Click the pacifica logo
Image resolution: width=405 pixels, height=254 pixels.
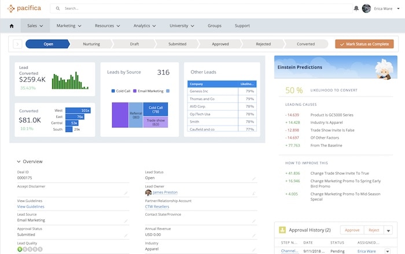pos(24,9)
